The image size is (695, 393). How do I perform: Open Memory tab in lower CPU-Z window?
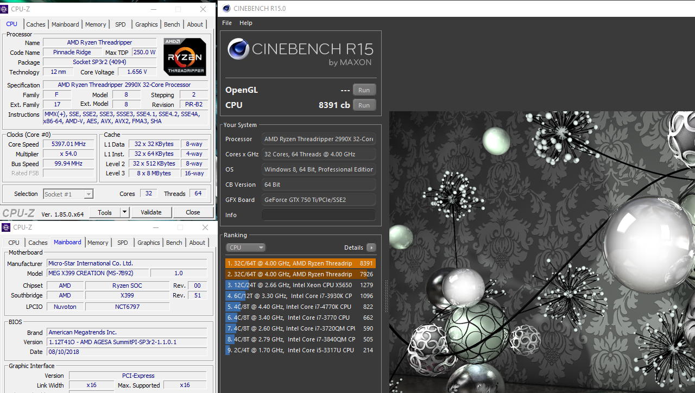(x=98, y=243)
